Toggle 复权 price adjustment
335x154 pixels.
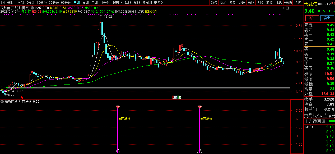click(x=214, y=3)
